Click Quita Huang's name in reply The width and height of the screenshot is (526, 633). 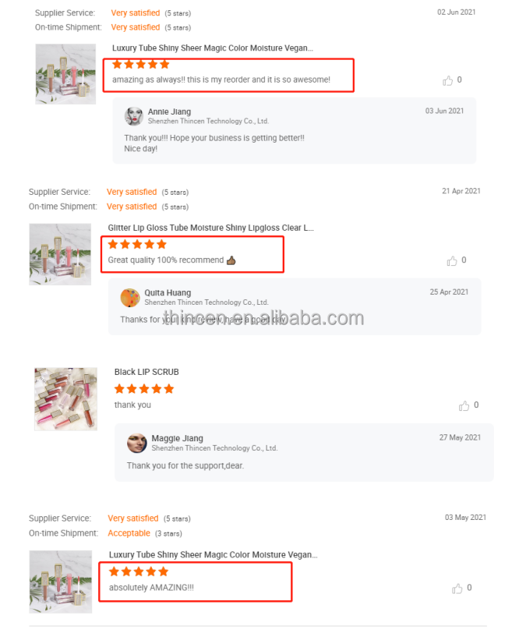(x=168, y=292)
